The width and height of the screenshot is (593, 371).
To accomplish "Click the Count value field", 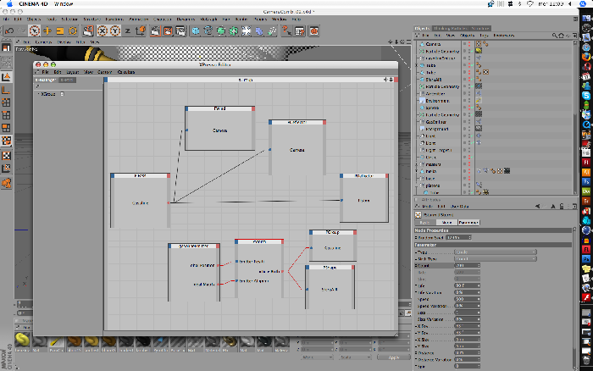I will point(466,265).
